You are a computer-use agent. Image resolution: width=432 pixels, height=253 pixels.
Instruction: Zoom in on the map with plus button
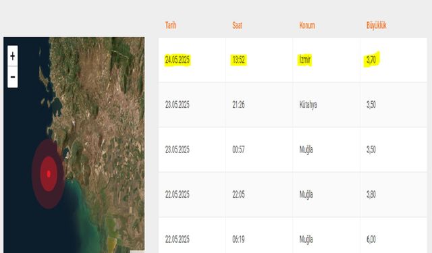[12, 56]
